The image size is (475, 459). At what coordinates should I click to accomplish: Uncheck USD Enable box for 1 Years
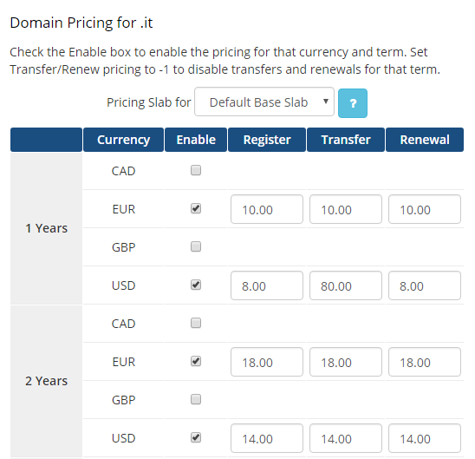pyautogui.click(x=196, y=285)
